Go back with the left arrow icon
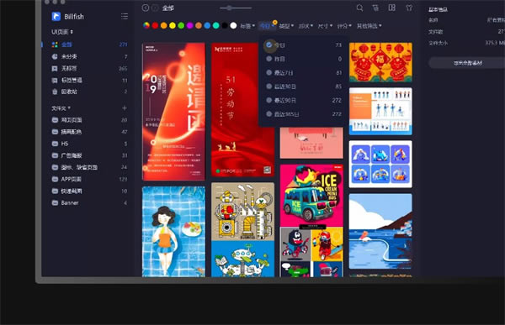Image resolution: width=505 pixels, height=325 pixels. coord(146,8)
